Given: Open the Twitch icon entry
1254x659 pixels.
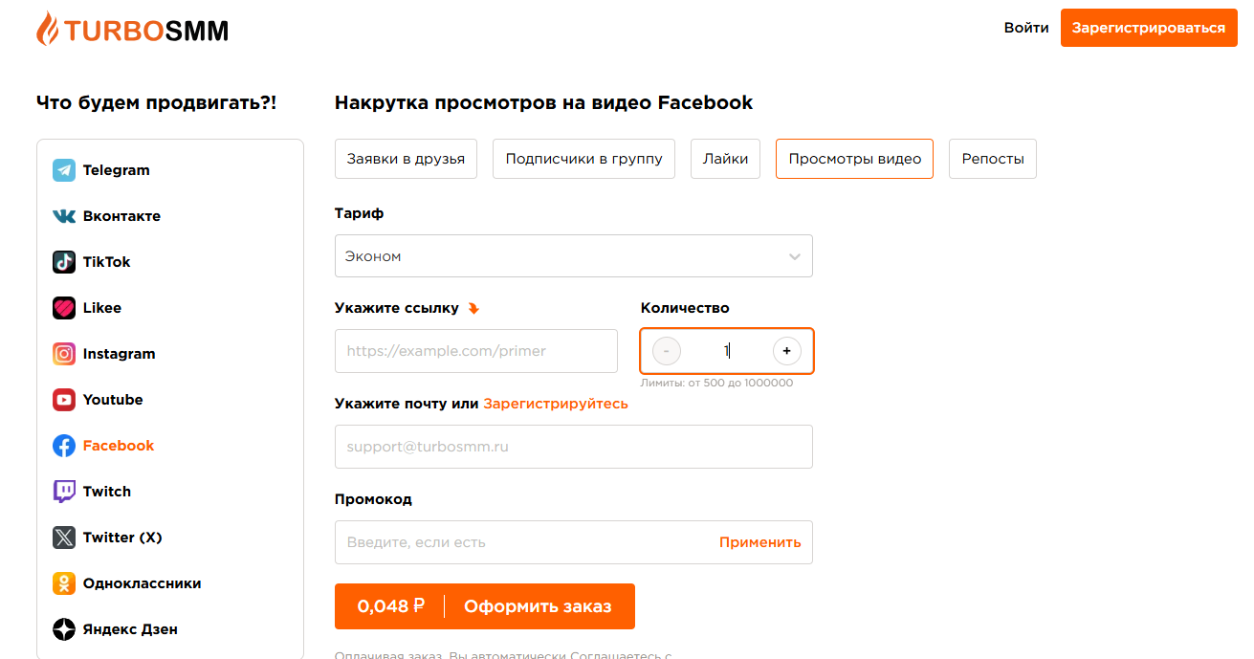Looking at the screenshot, I should 64,492.
